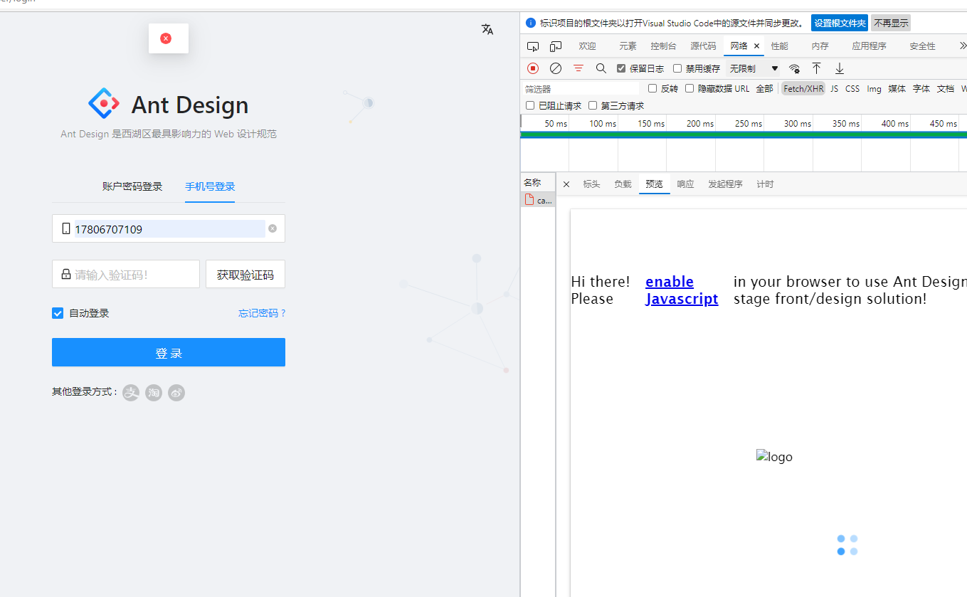
Task: Switch to the 计时 request detail tab
Action: (x=765, y=184)
